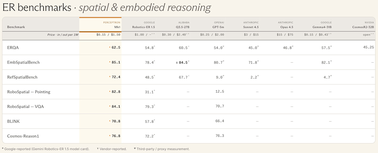Click the 'open' price cell for CosmosR2-32B
Screen dimensions: 378x153
pyautogui.click(x=369, y=35)
